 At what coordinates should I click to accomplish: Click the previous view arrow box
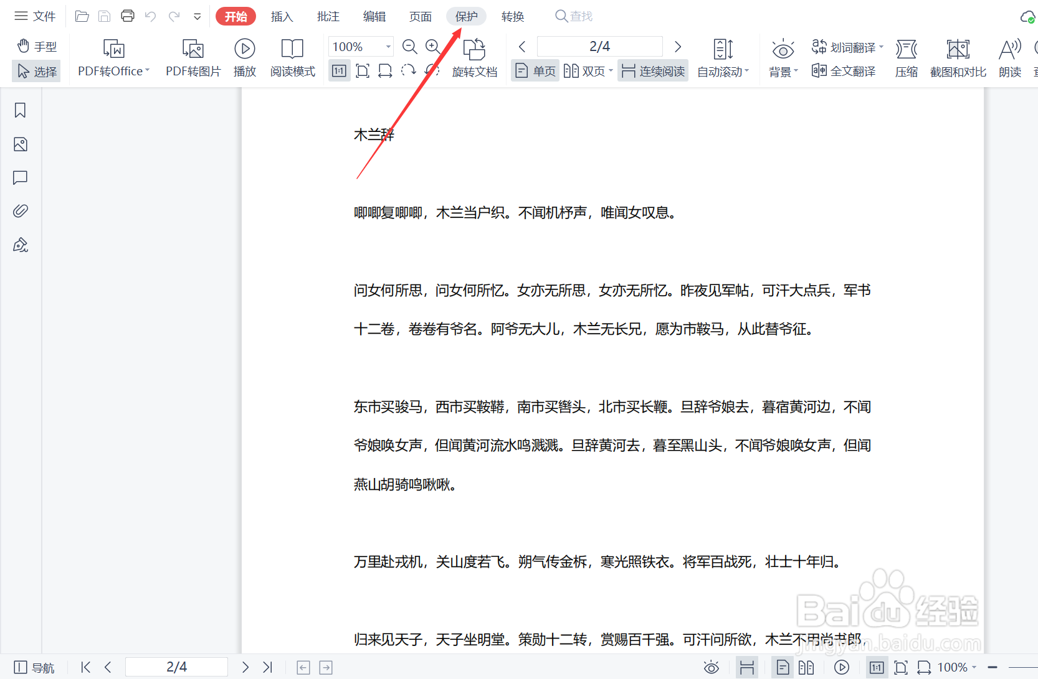coord(303,668)
